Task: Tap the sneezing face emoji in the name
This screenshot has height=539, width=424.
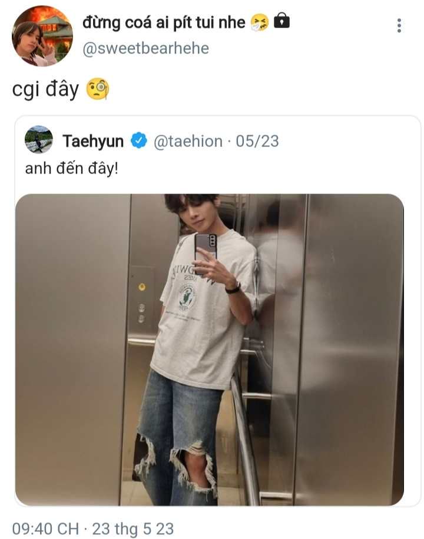Action: pos(259,22)
